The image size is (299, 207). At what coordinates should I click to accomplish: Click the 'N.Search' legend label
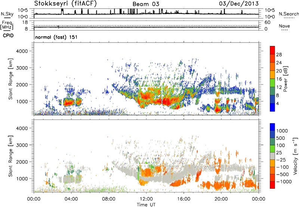(x=289, y=14)
